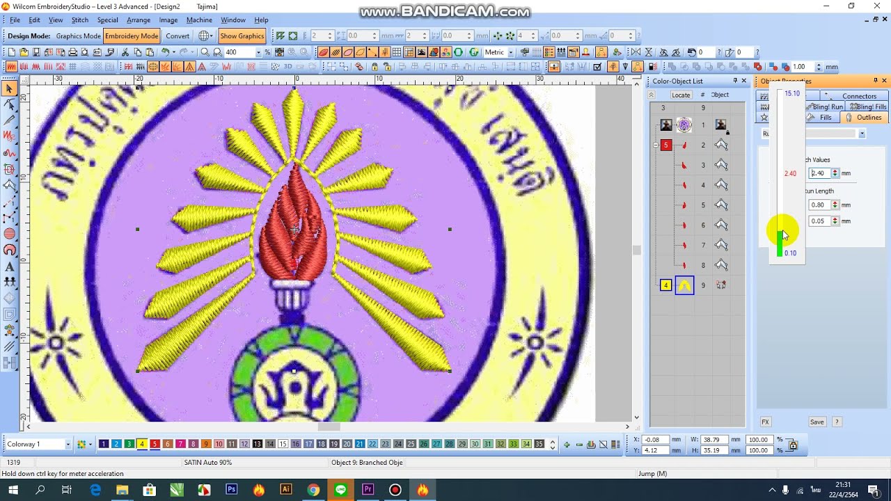Click the W width 38.79 field
The image size is (891, 501).
click(715, 440)
